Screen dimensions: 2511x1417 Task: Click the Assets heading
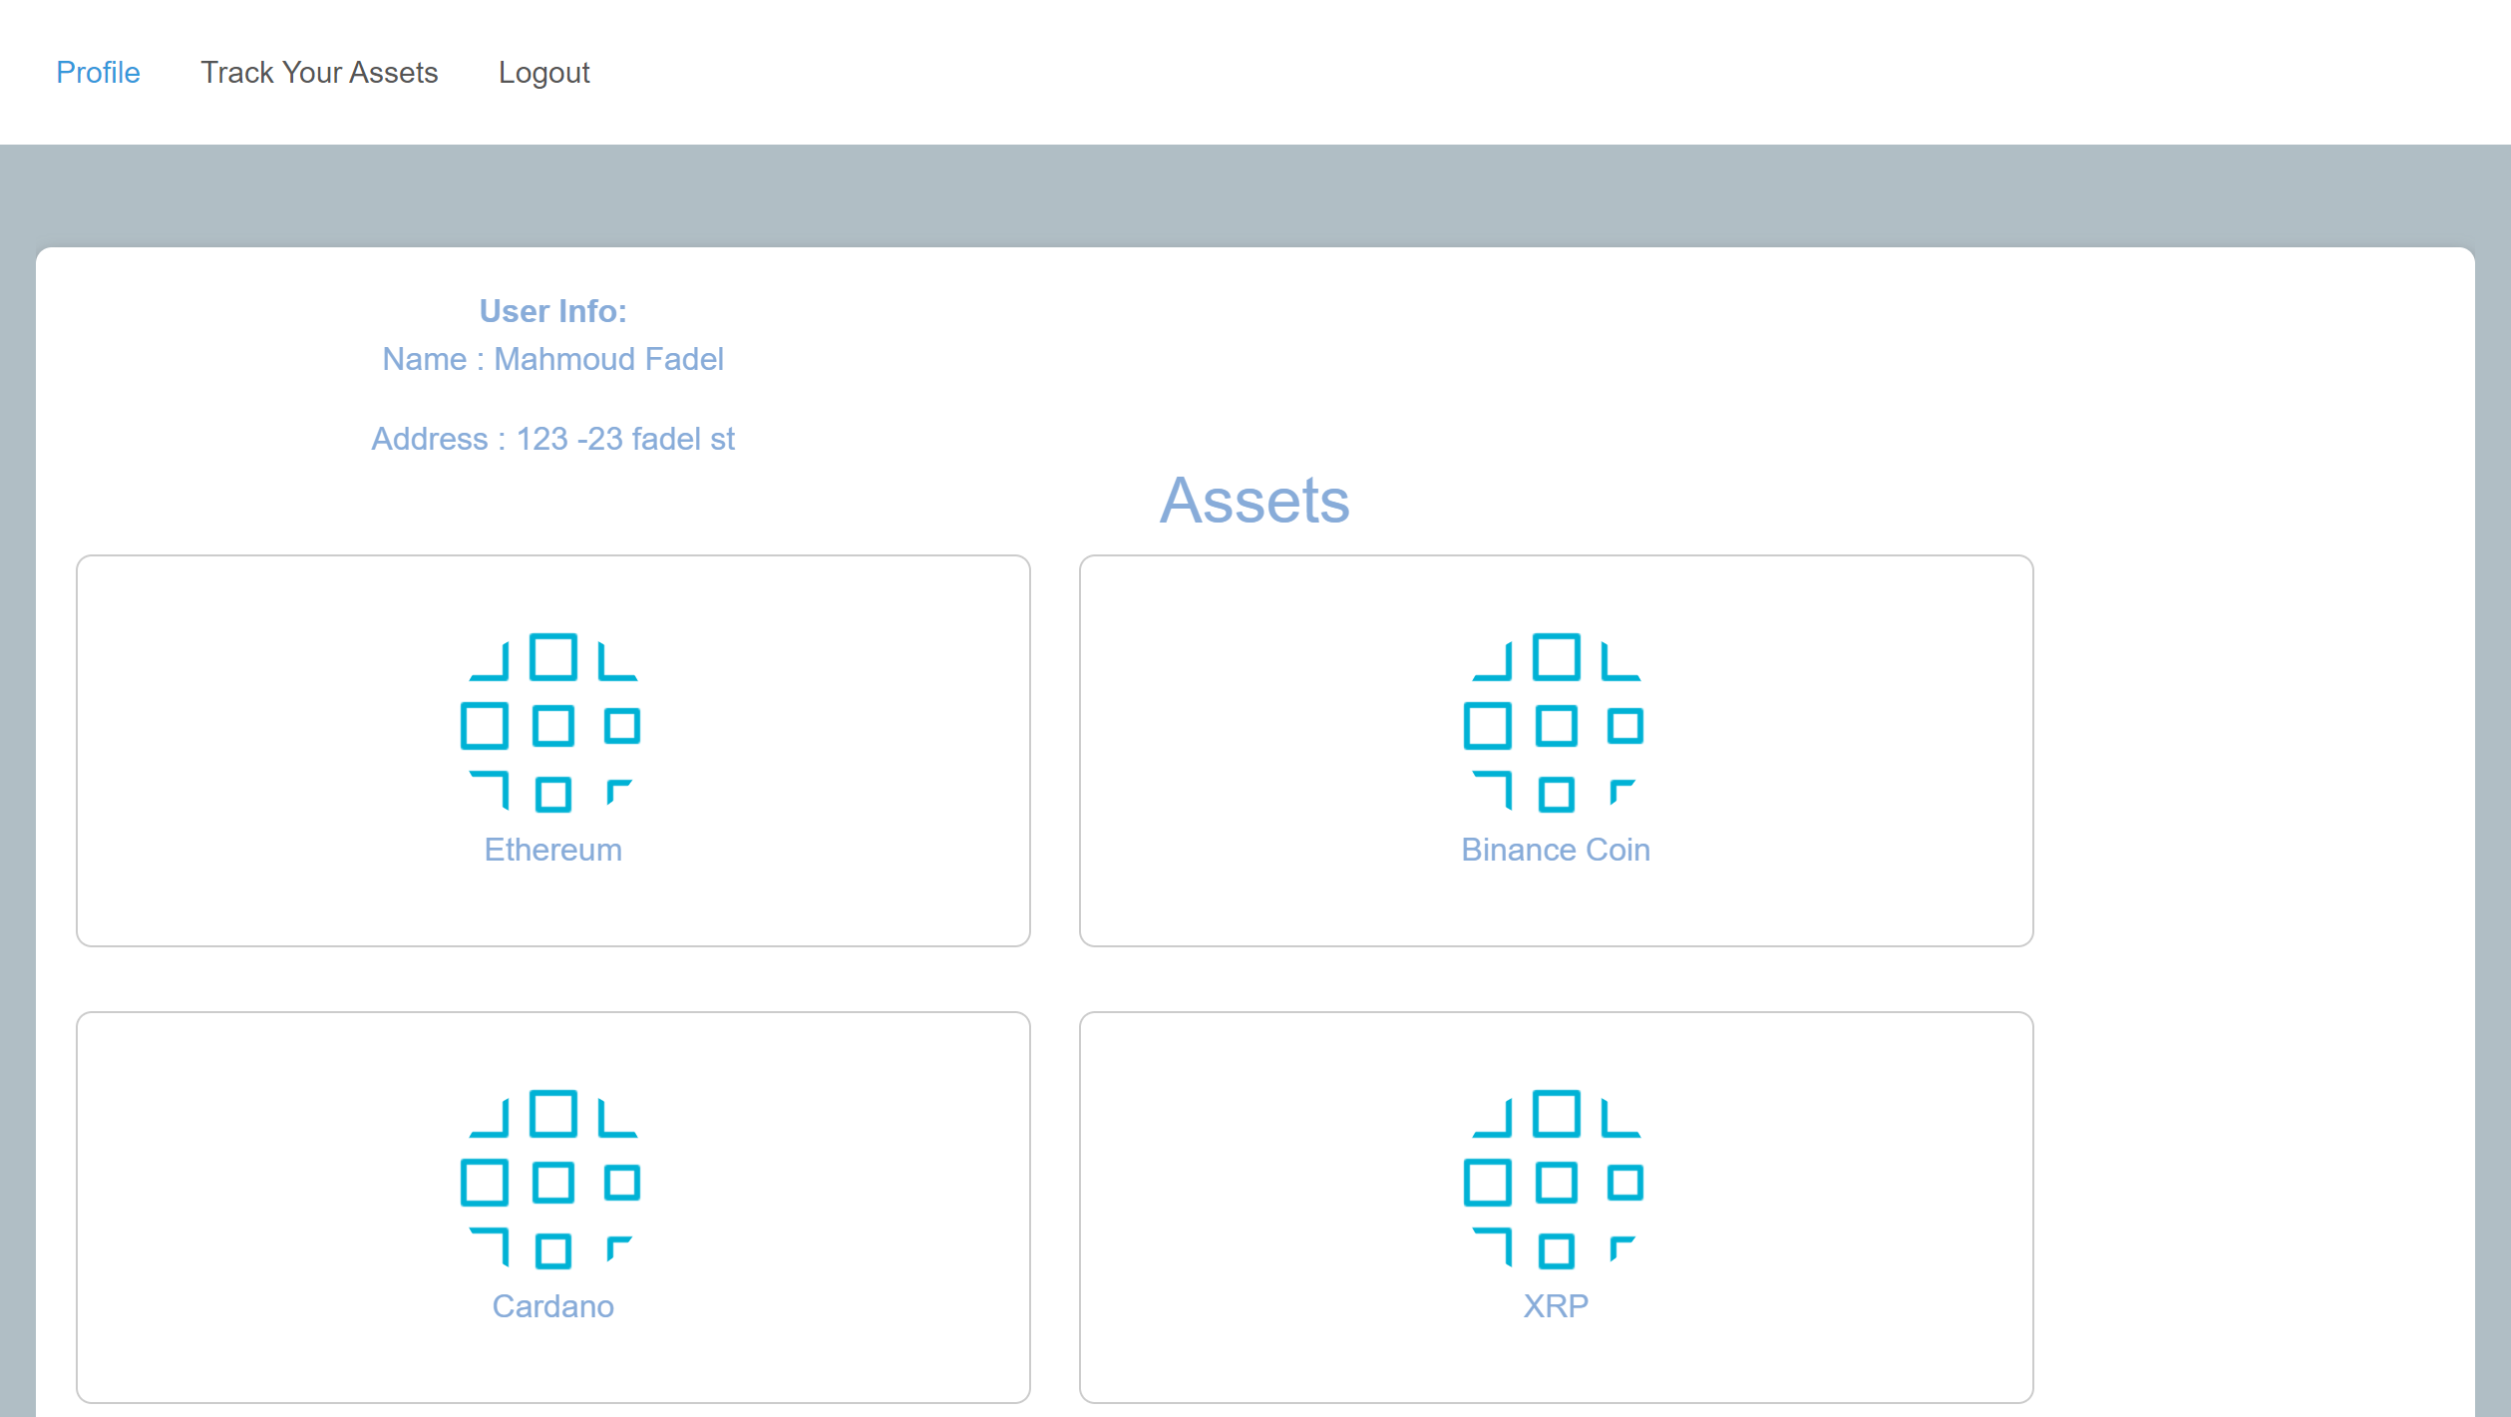pyautogui.click(x=1255, y=502)
